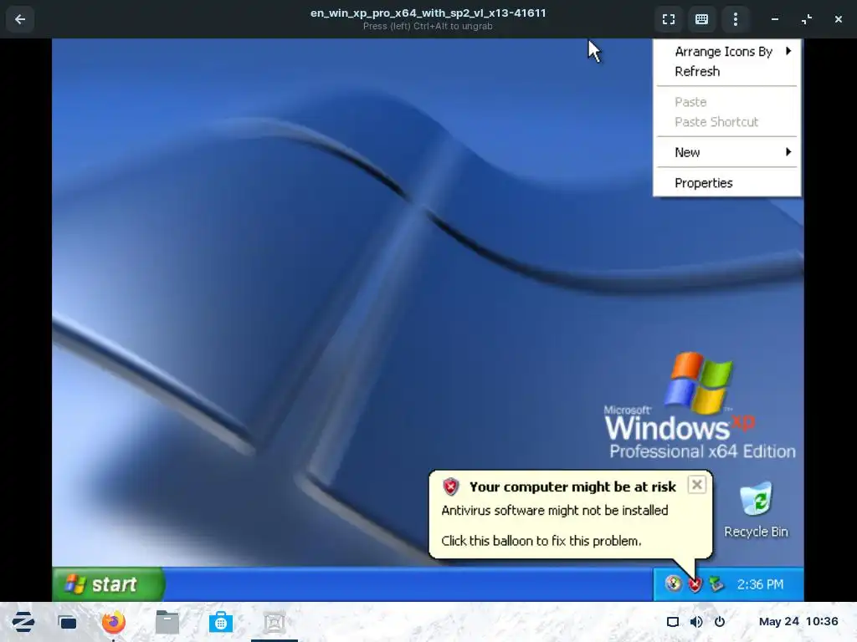Click the Windows tour tray icon
This screenshot has height=642, width=857.
(x=674, y=584)
